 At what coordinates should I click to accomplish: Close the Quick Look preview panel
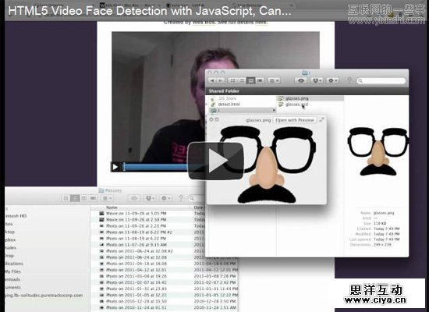(211, 119)
